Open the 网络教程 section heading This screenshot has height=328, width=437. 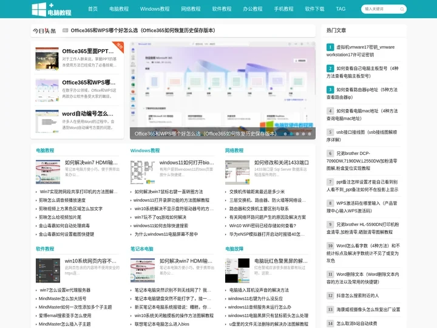[234, 151]
